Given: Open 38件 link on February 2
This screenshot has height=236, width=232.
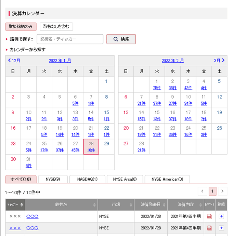Looking at the screenshot, I should coord(172,88).
